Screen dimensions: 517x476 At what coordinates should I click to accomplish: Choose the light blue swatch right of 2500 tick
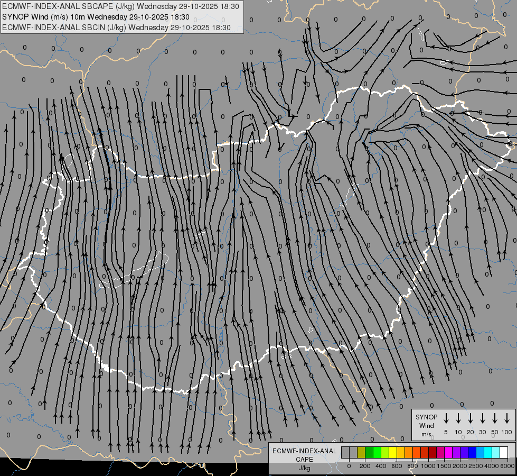[x=480, y=452]
